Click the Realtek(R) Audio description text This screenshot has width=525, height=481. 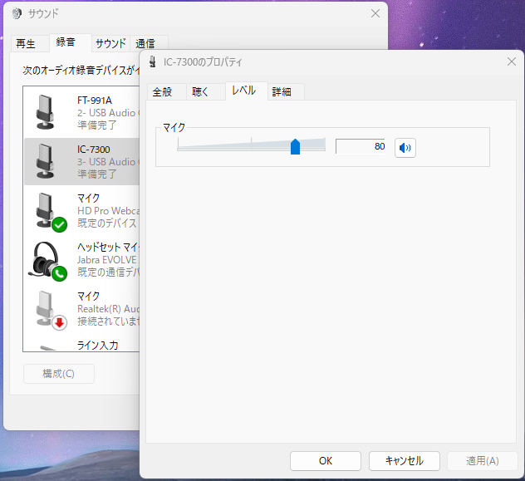(108, 308)
